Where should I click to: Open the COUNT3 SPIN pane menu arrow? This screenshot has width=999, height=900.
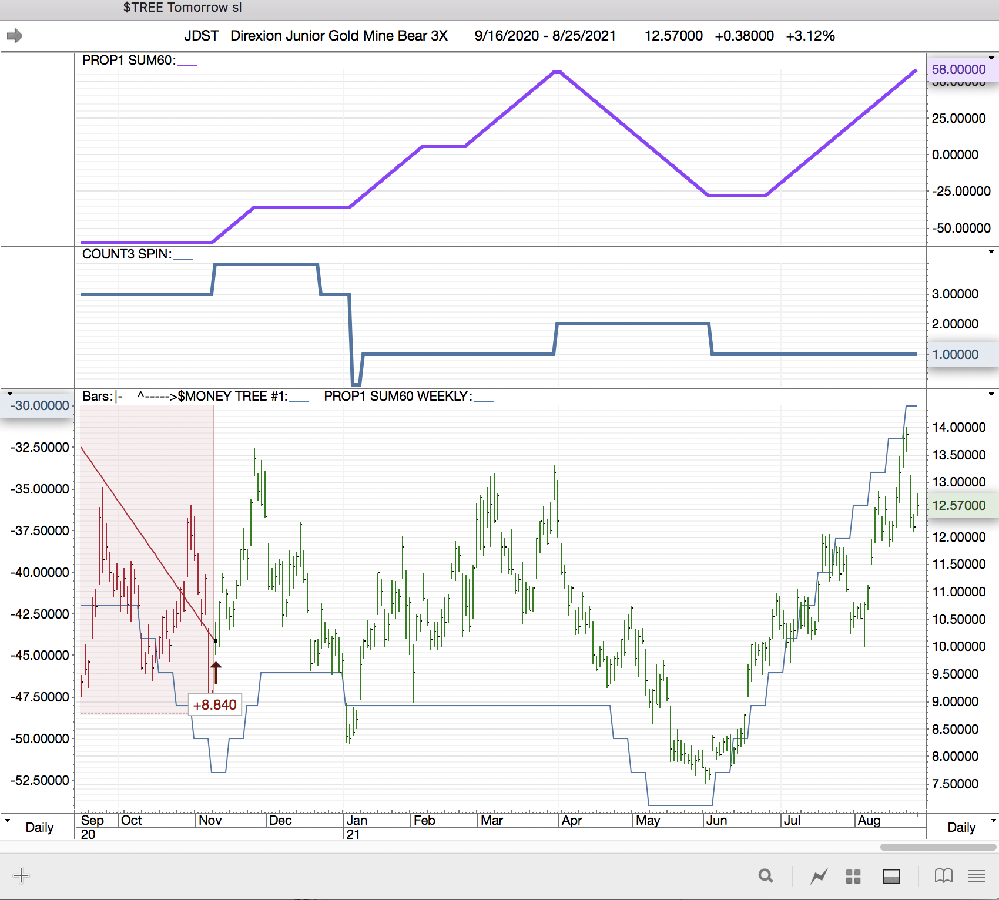pos(991,252)
